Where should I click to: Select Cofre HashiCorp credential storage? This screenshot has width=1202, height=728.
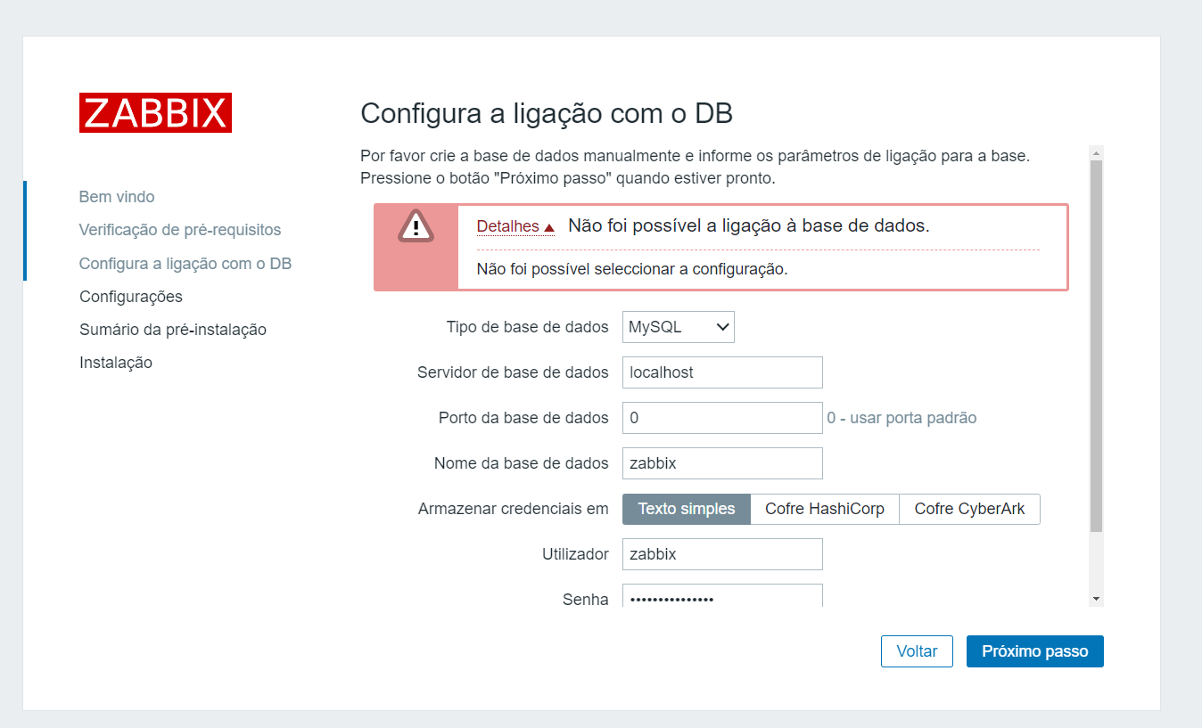coord(825,509)
